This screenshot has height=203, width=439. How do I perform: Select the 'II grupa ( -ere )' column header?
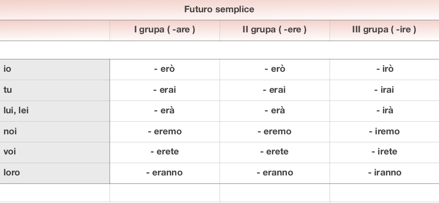(x=275, y=30)
